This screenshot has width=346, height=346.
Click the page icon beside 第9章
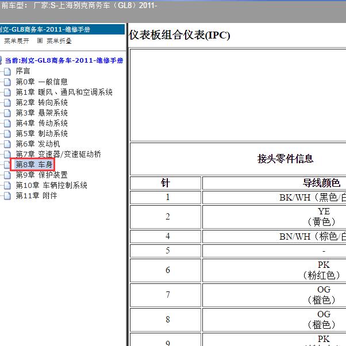[7, 175]
